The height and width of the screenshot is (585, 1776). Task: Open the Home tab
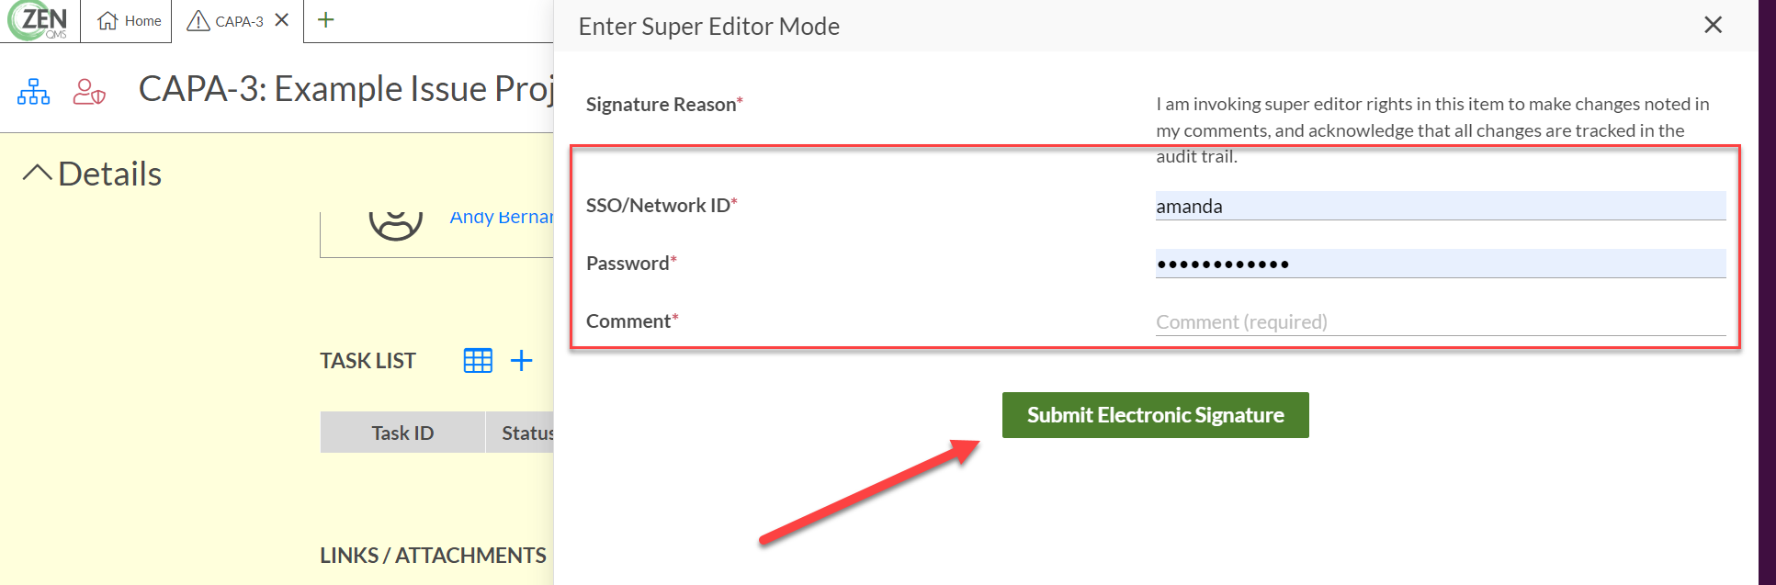[x=130, y=21]
